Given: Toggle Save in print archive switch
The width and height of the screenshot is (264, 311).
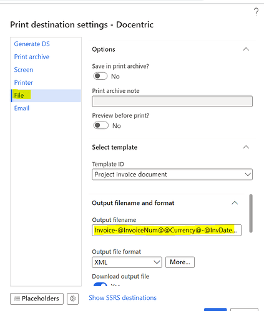Looking at the screenshot, I should point(100,76).
